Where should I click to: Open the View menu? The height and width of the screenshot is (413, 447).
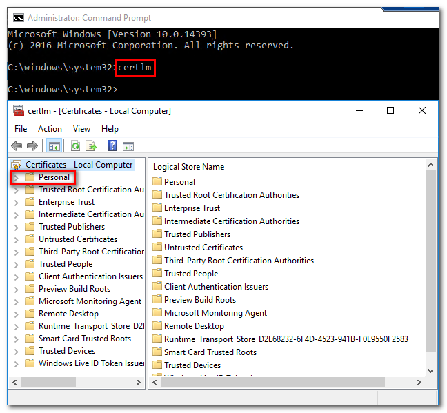[x=81, y=129]
